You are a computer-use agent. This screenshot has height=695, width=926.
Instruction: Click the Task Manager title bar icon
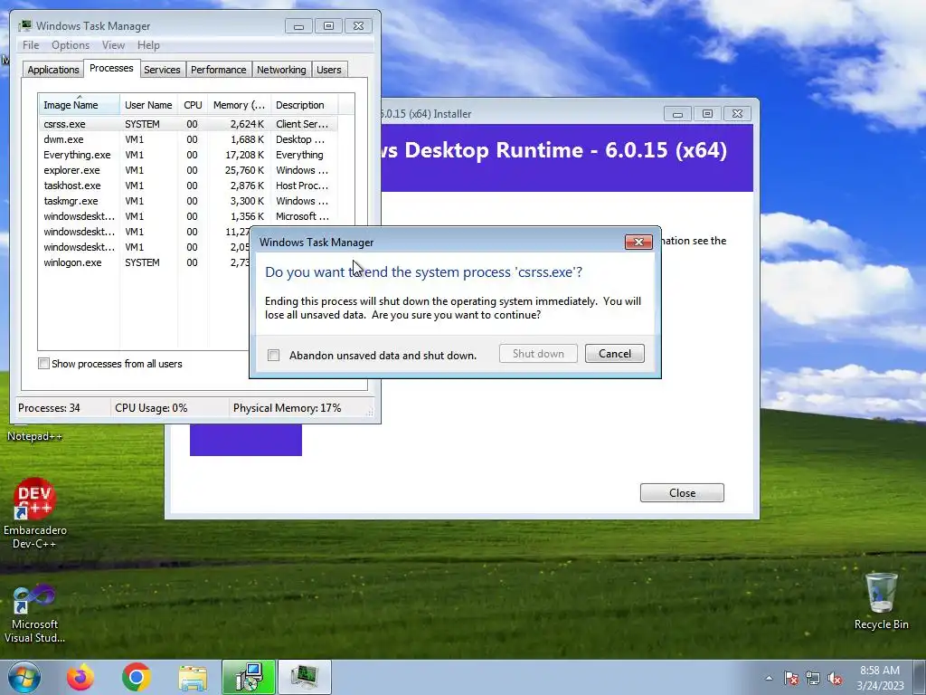24,26
